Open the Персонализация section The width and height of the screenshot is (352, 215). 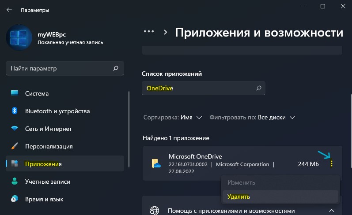click(x=65, y=146)
